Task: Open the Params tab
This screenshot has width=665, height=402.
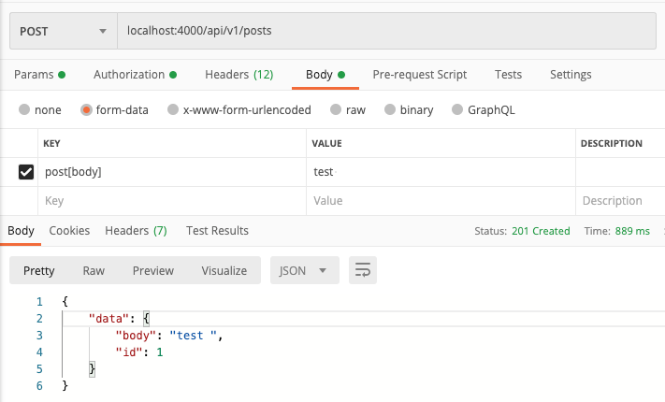Action: click(39, 75)
